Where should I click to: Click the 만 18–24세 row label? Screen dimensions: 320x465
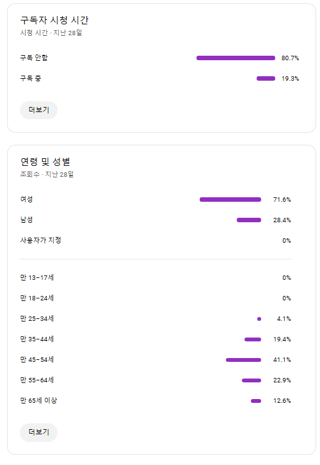pos(36,298)
